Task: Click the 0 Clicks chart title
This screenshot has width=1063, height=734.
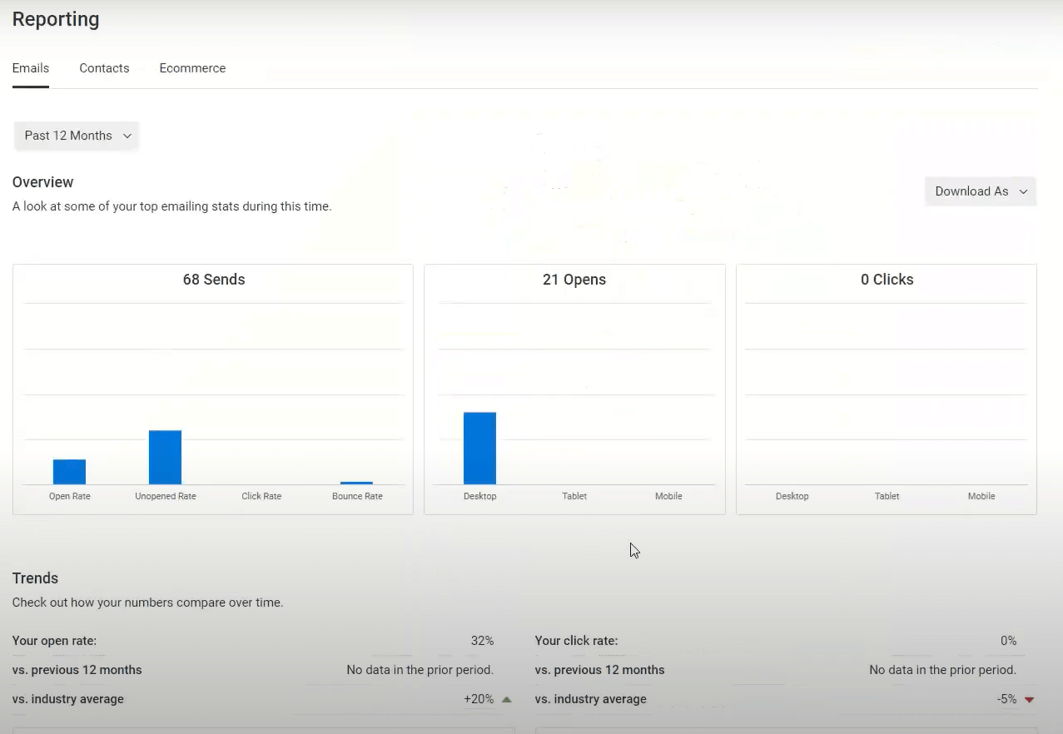Action: pos(887,280)
